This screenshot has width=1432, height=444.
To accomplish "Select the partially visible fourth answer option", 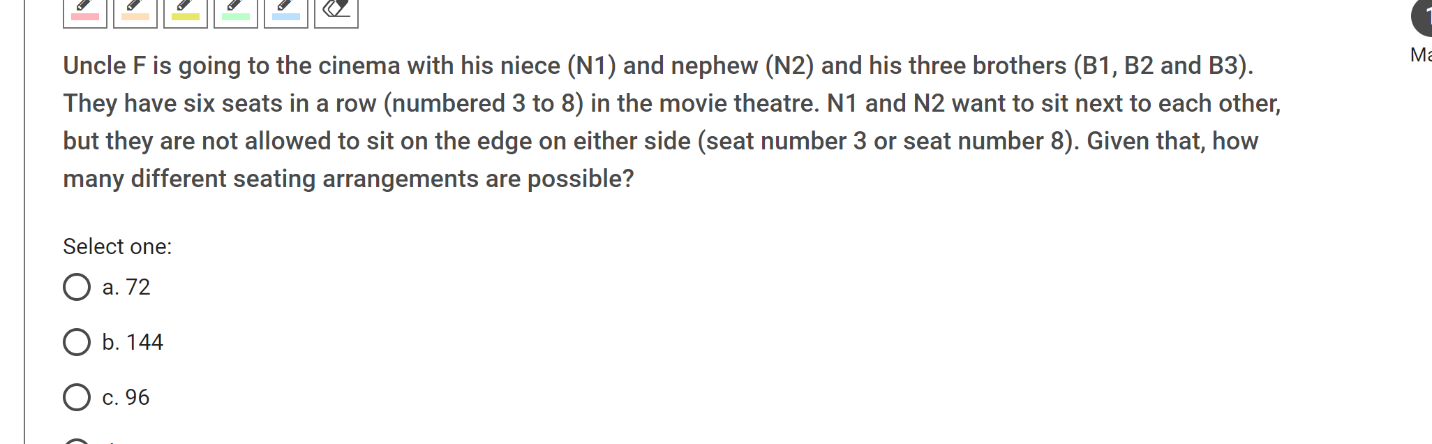I will (77, 441).
